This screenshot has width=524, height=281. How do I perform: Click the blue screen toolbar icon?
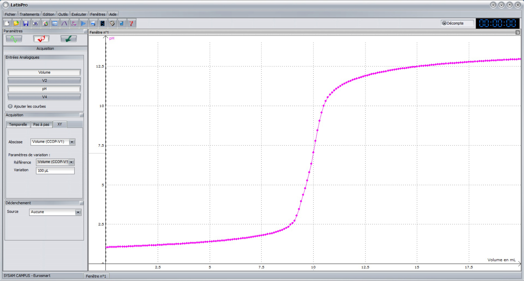tap(93, 23)
